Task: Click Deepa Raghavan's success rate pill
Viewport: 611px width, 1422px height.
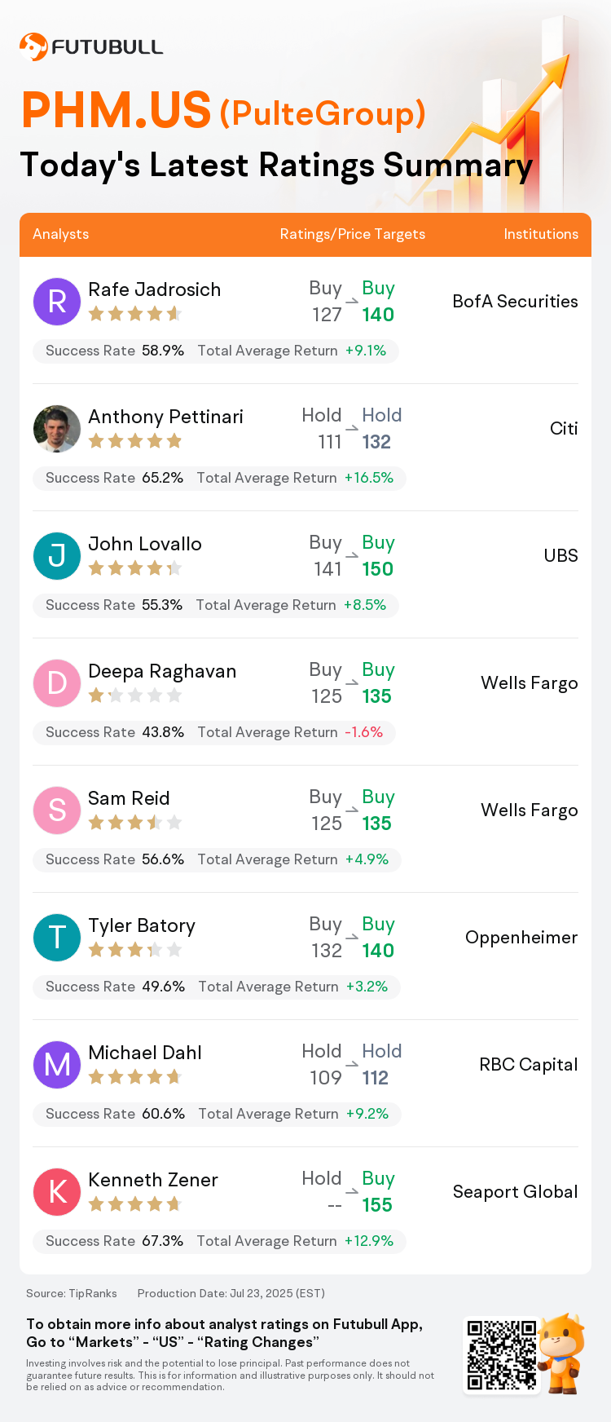Action: tap(214, 732)
